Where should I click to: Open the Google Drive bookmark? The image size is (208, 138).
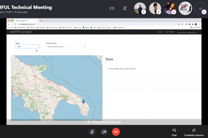tap(105, 28)
